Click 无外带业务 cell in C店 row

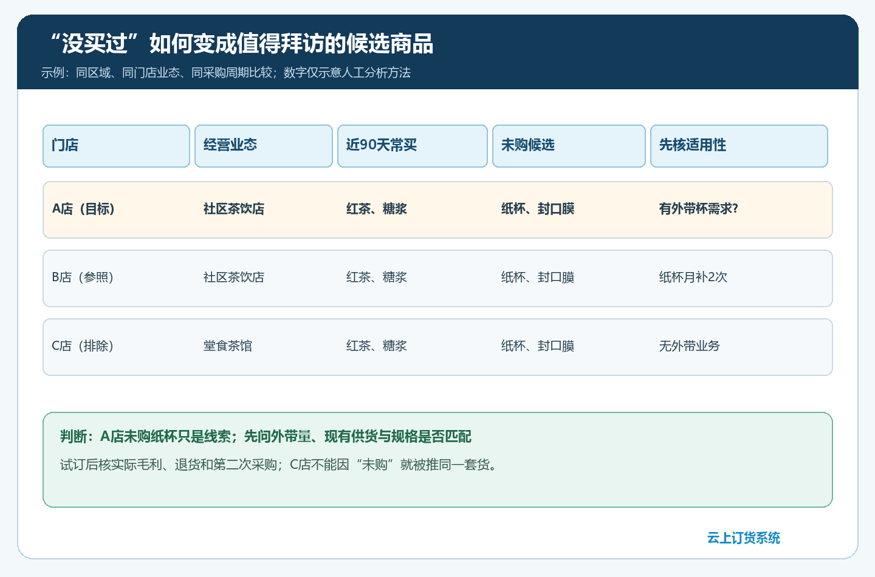point(690,346)
